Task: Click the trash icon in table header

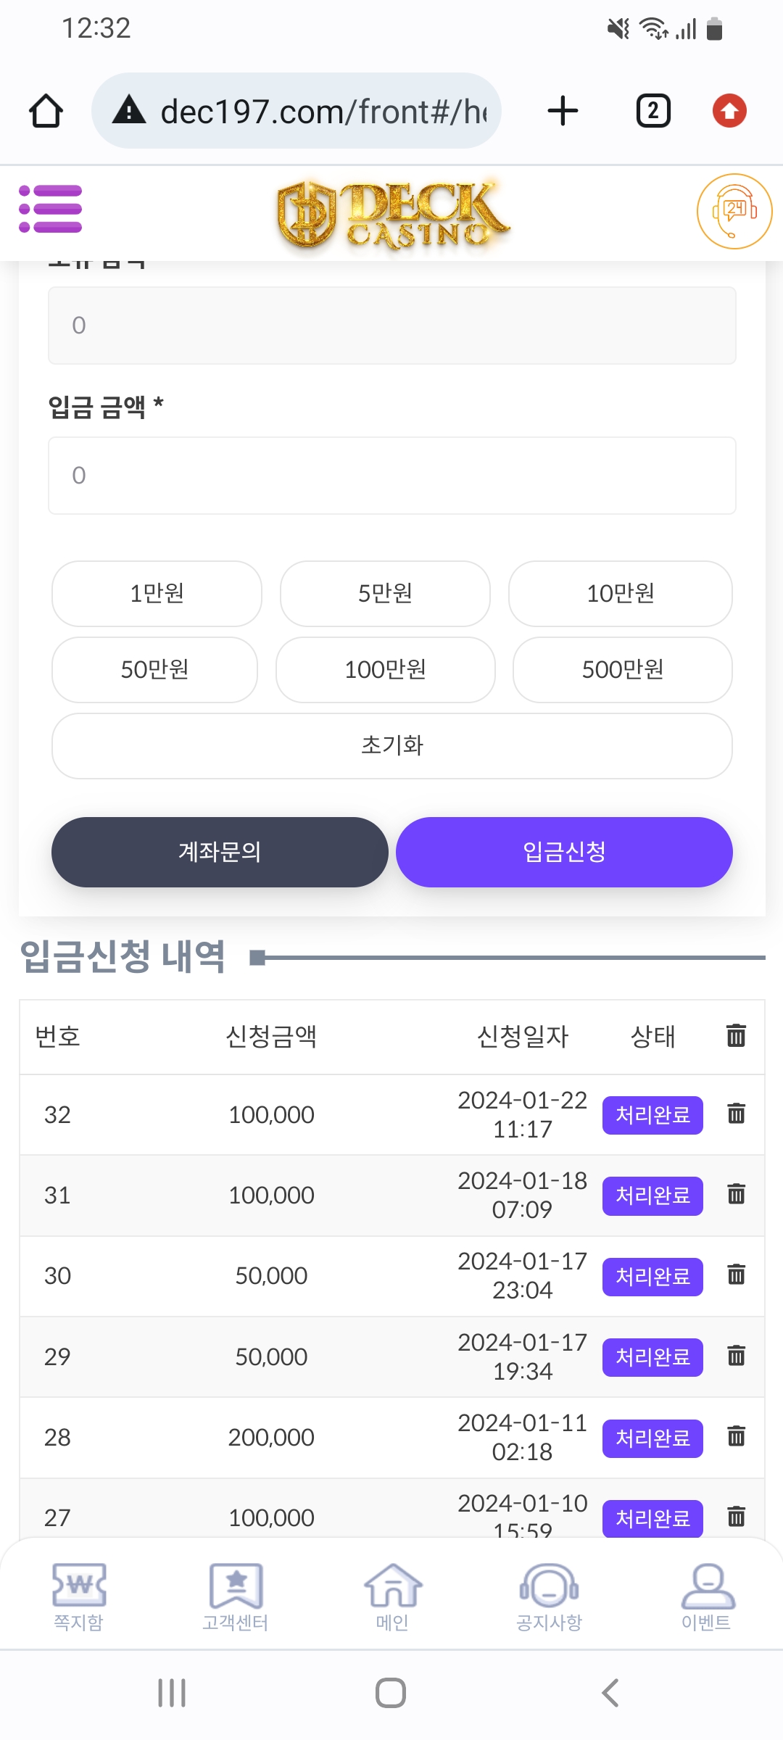Action: pyautogui.click(x=736, y=1035)
